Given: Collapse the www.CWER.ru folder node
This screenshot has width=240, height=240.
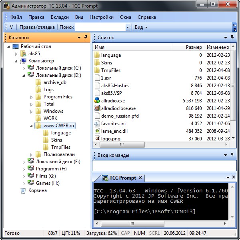Looking at the screenshot, I should (x=32, y=126).
